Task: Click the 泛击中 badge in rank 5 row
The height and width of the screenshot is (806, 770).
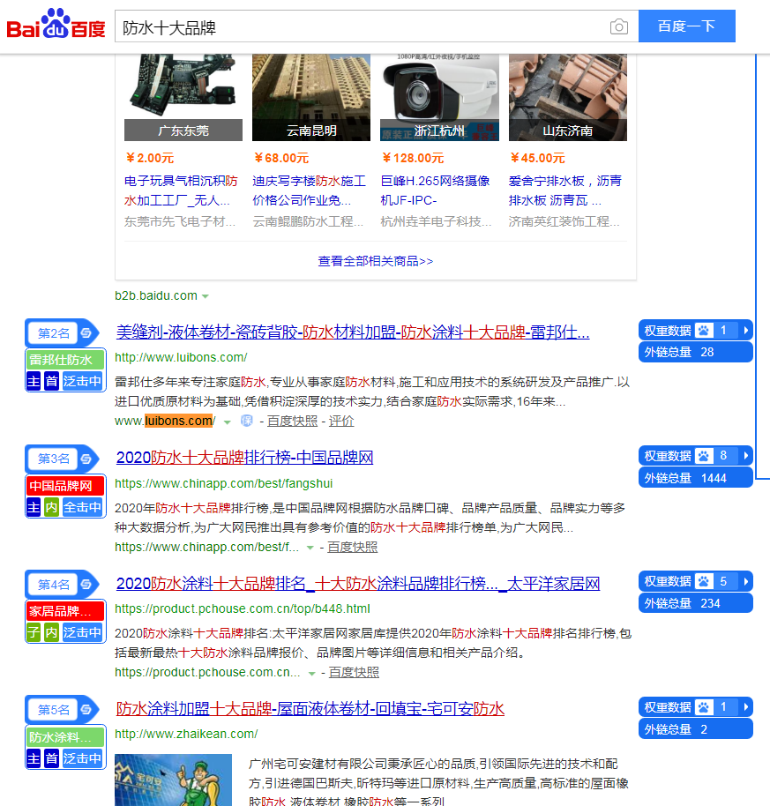Action: click(x=82, y=758)
